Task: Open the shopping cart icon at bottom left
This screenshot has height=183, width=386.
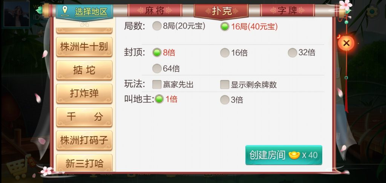Action: click(20, 167)
